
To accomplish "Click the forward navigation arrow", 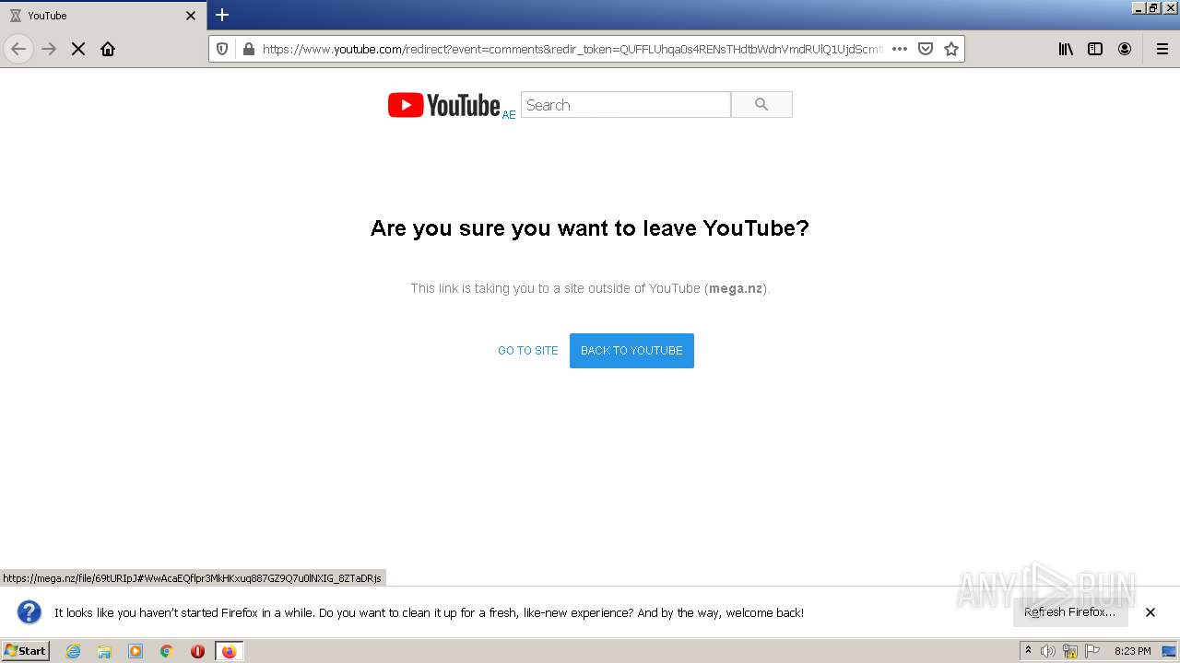I will click(49, 49).
